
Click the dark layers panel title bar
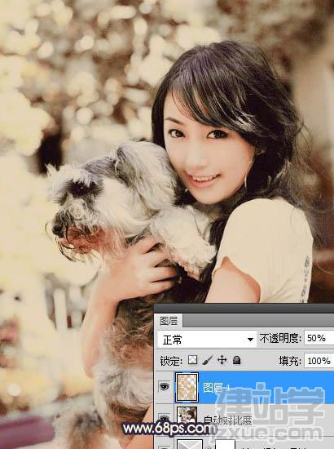click(x=244, y=309)
